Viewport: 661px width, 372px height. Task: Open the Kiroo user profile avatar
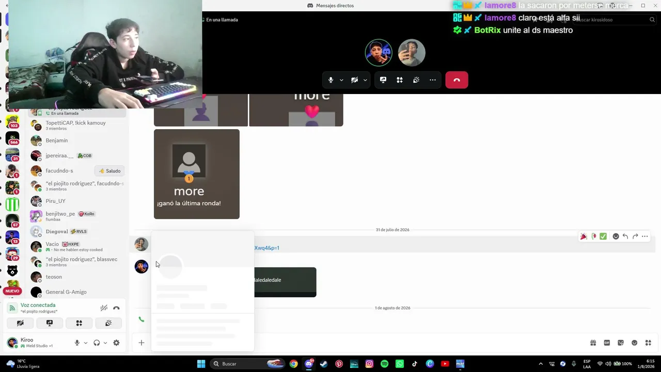[12, 343]
